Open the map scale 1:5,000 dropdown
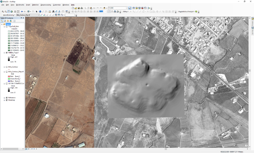Image resolution: width=254 pixels, height=153 pixels. (x=126, y=8)
